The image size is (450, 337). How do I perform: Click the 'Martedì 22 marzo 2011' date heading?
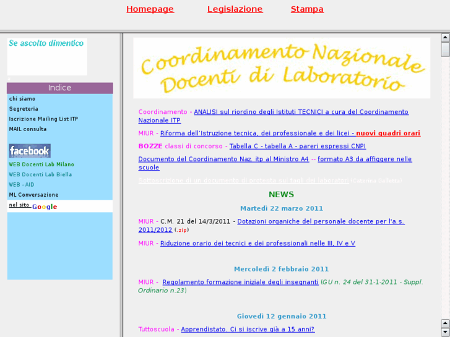click(282, 208)
